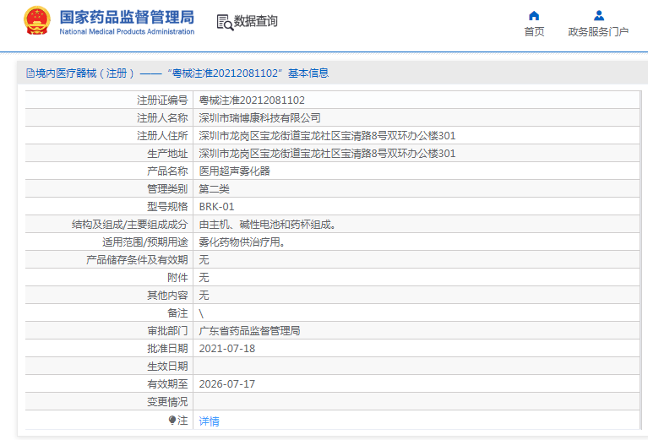Click the 结构及组成/主要组成成分 label
This screenshot has height=440, width=648.
(130, 225)
